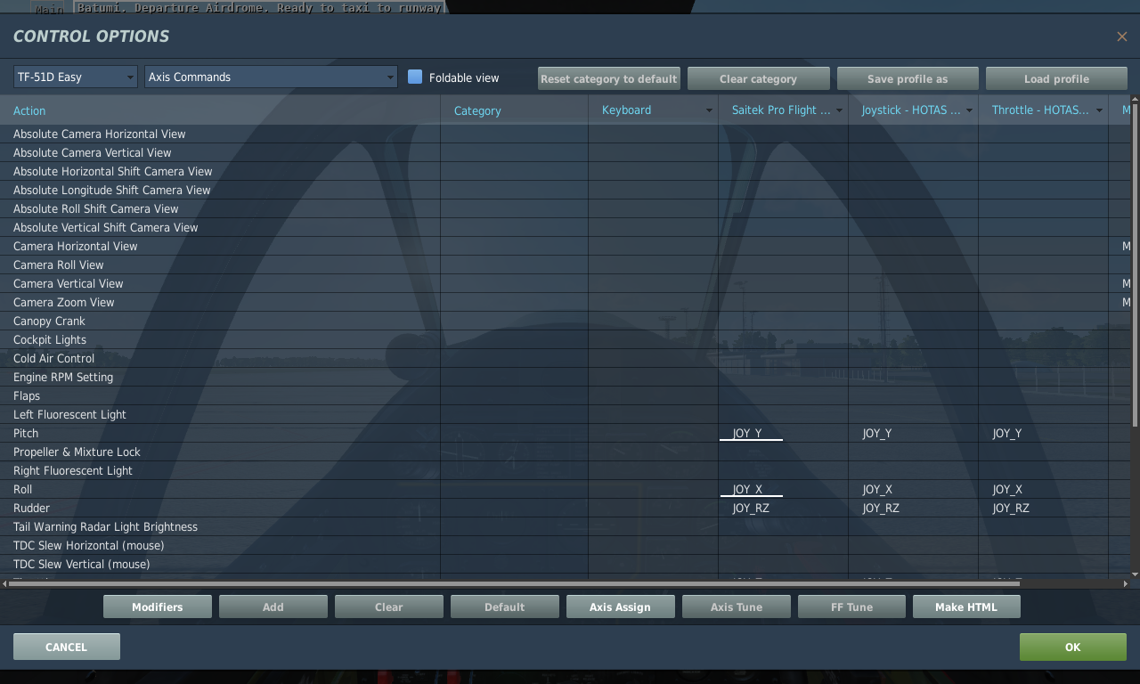Select Saitek JOY_Y cell in Pitch row
Screen dimensions: 1140x684
[x=783, y=433]
